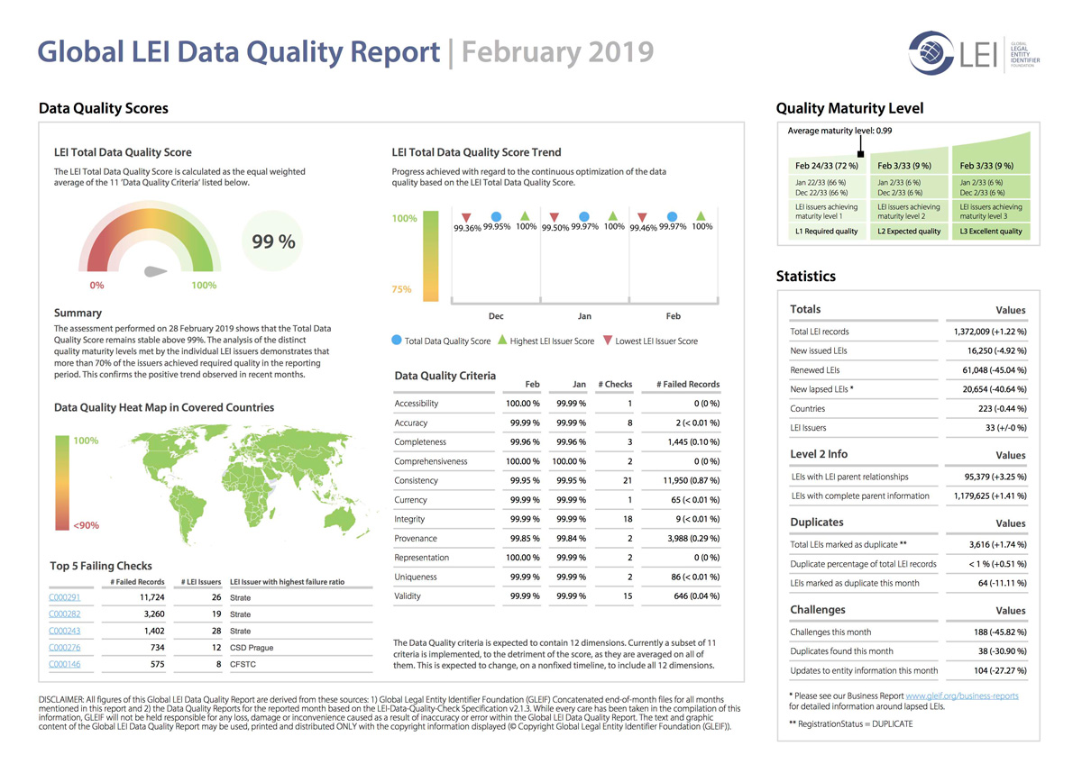Click the Renewed LEIs value 61,048
This screenshot has height=764, width=1082.
tap(995, 369)
